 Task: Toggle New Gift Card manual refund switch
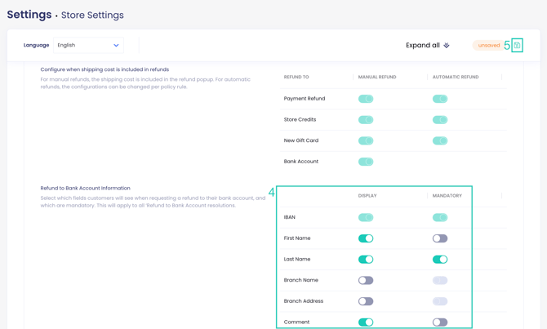tap(366, 140)
